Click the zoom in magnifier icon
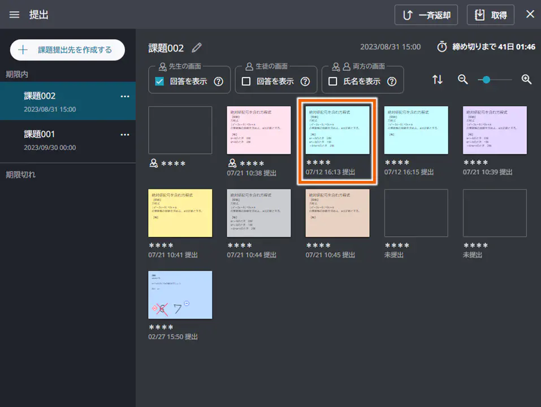541x407 pixels. click(x=526, y=80)
